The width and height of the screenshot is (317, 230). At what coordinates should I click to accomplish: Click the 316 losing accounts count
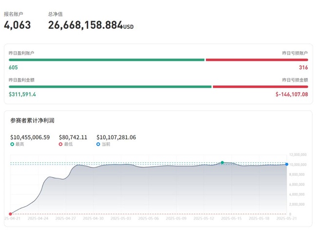[x=303, y=67]
